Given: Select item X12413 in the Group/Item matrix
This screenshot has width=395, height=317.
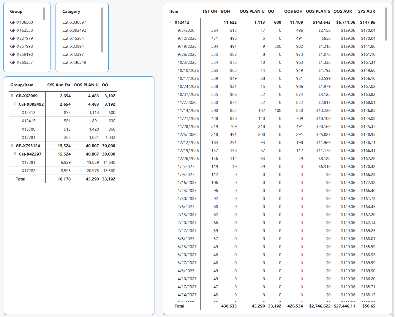Looking at the screenshot, I should pos(29,121).
